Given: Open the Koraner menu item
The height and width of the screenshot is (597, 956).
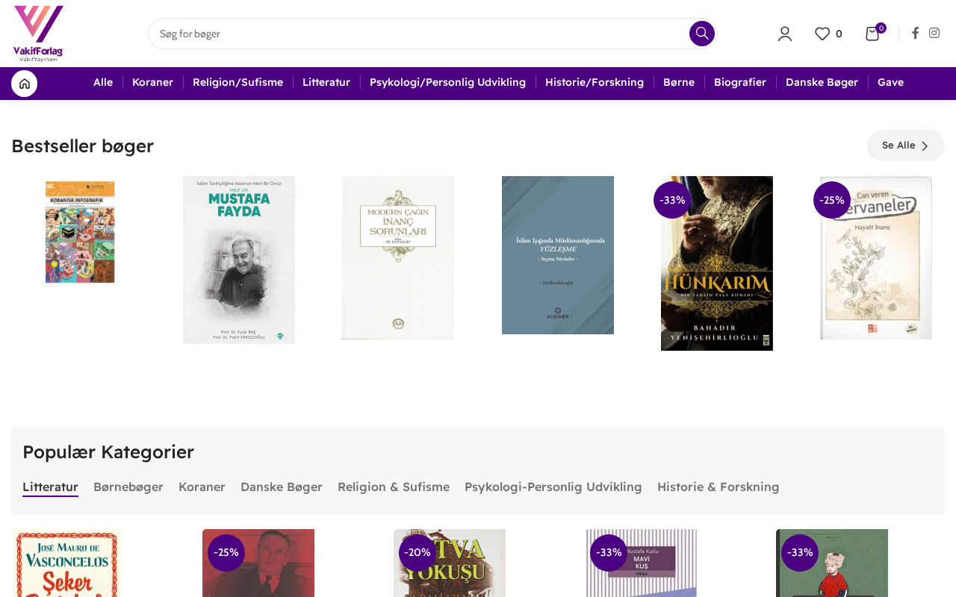Looking at the screenshot, I should (x=152, y=82).
